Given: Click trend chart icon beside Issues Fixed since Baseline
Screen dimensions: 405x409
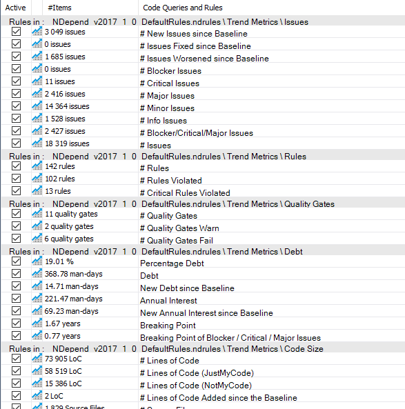Looking at the screenshot, I should click(x=37, y=44).
